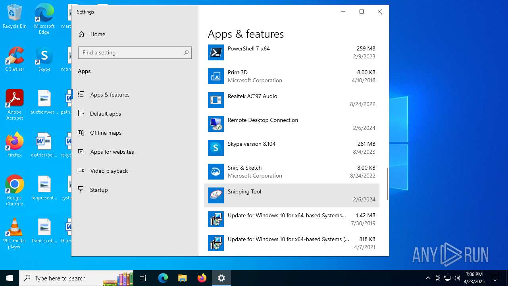Click the Apps & features sidebar icon
Viewport: 508px width, 286px height.
coord(81,95)
